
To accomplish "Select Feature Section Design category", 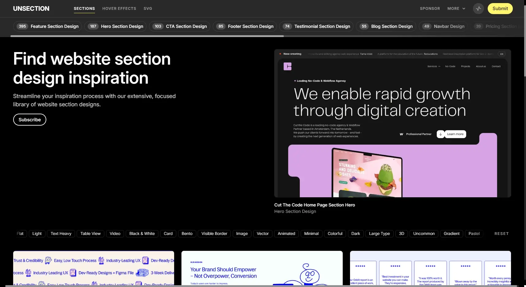I will tap(48, 26).
